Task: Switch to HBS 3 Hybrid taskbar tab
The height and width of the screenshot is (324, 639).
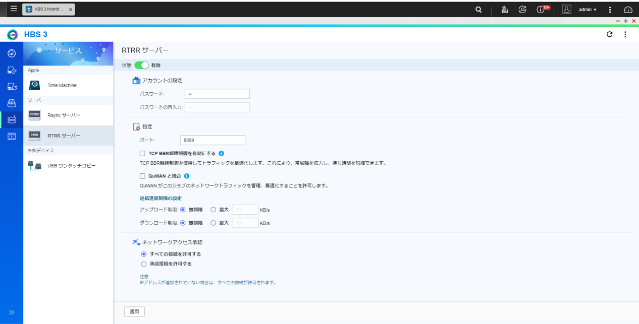Action: click(48, 9)
